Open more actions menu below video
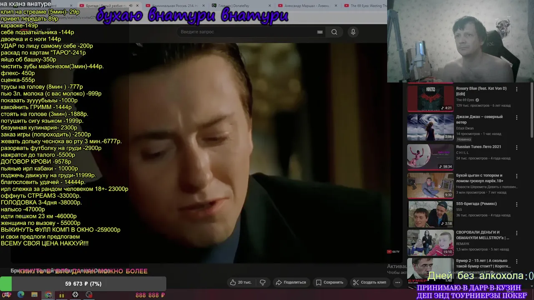This screenshot has height=300, width=534. click(x=398, y=282)
